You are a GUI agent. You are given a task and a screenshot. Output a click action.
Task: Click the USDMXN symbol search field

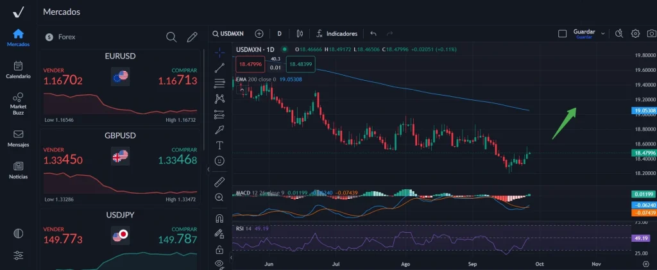pos(230,33)
